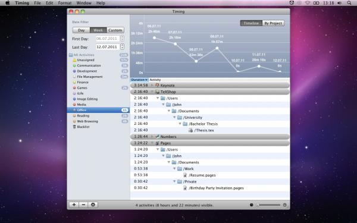The height and width of the screenshot is (223, 357).
Task: Collapse the /Bachelor Thesis folder row
Action: 180,124
